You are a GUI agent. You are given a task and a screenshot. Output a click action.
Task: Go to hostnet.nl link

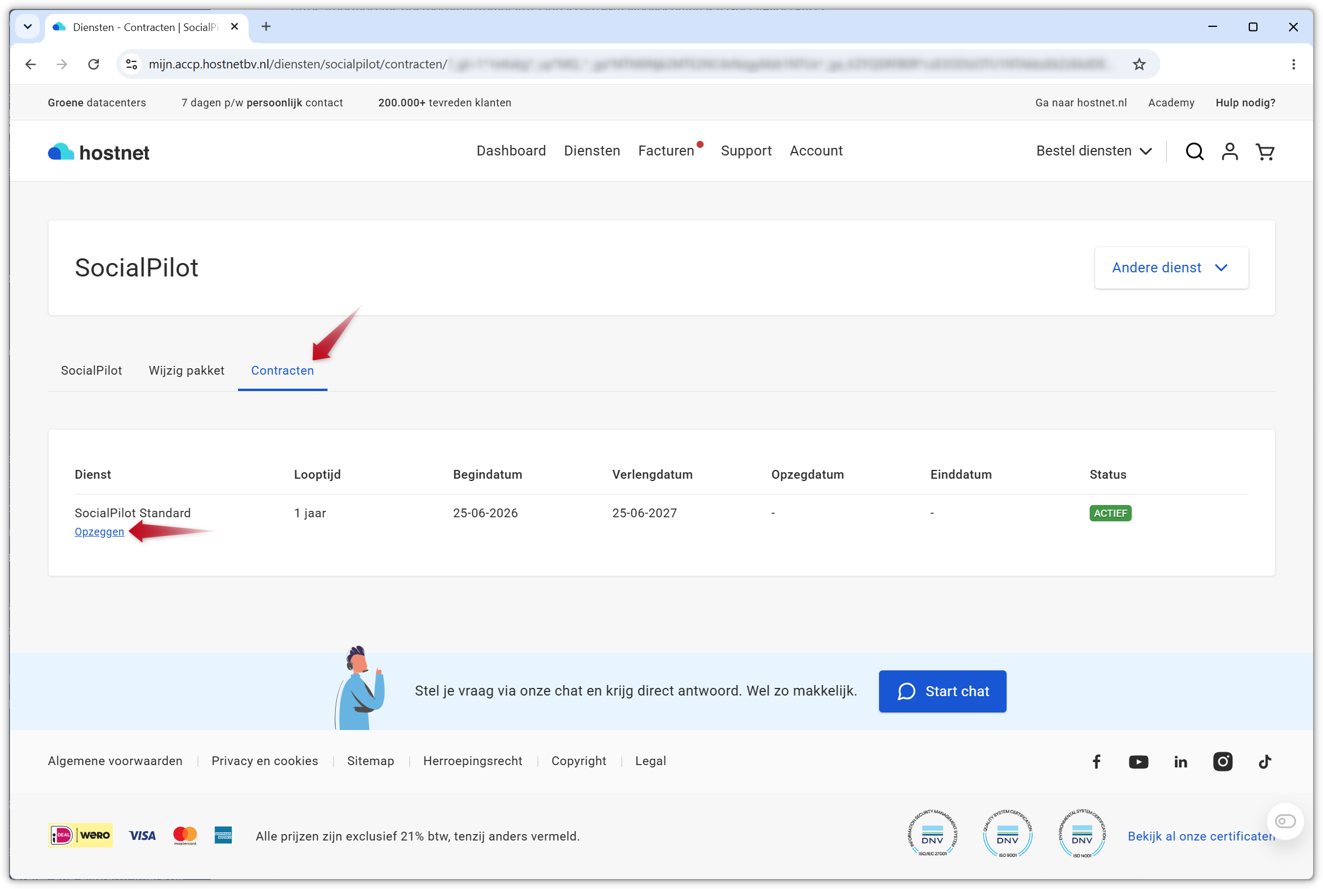(x=1081, y=103)
